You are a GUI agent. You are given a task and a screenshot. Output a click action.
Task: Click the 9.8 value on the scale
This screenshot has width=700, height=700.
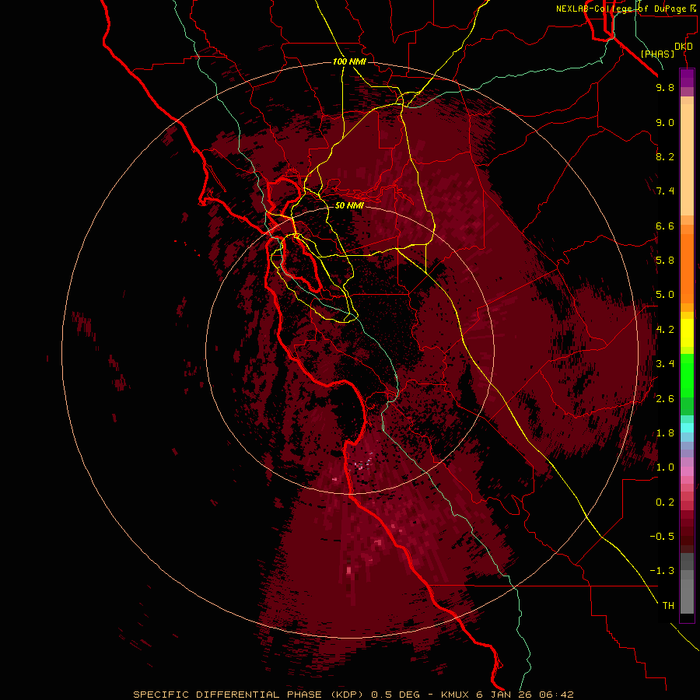(x=665, y=87)
